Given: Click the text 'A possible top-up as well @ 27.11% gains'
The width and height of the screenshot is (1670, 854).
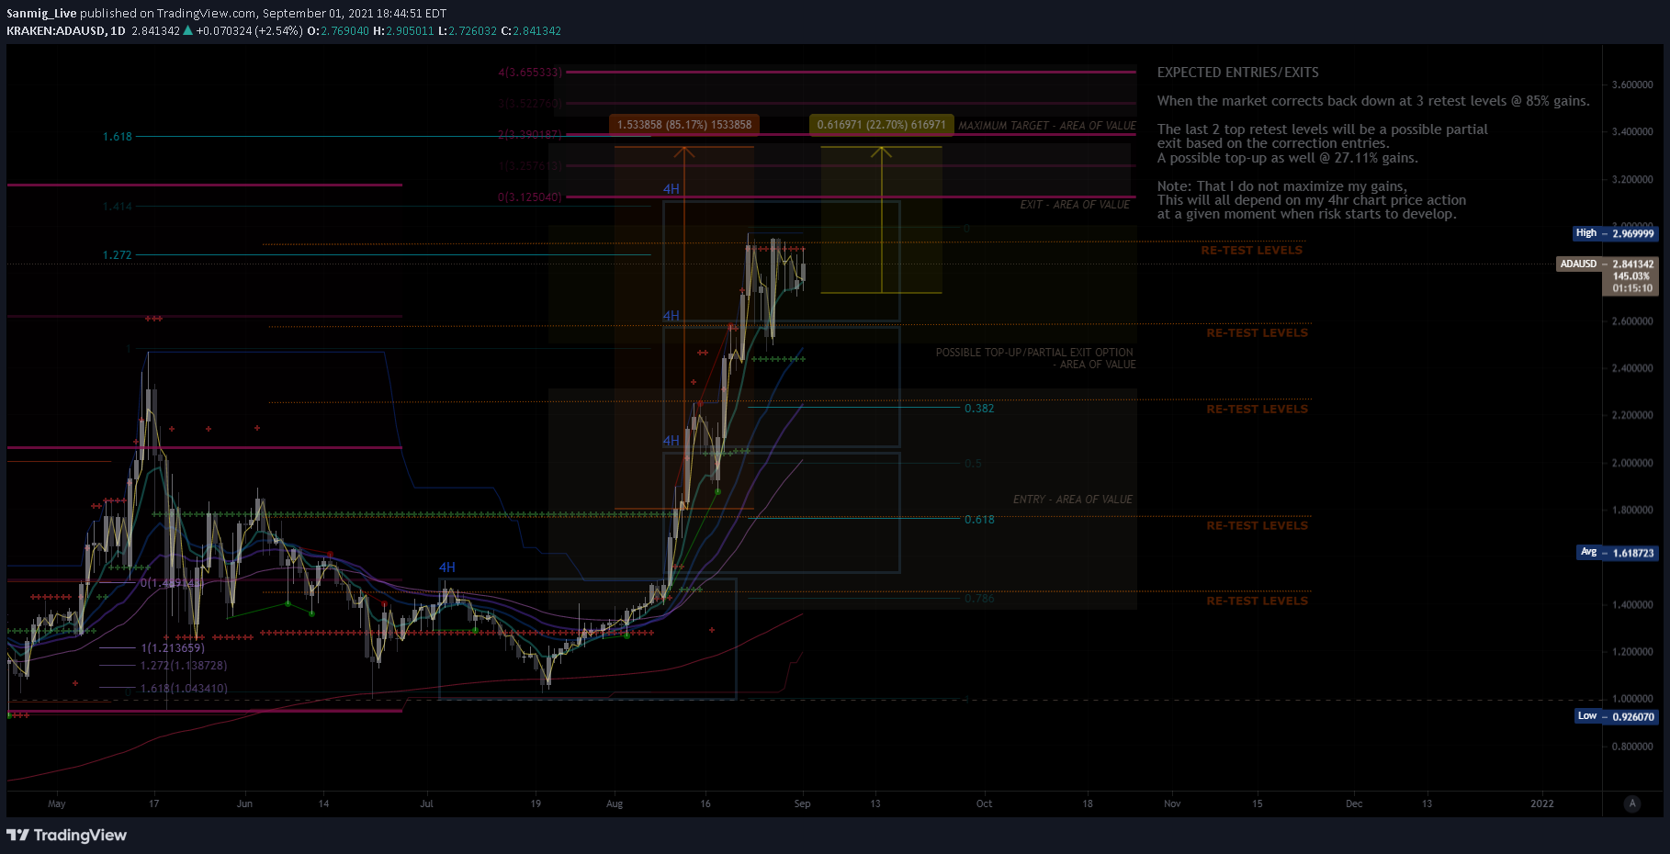Looking at the screenshot, I should coord(1287,158).
